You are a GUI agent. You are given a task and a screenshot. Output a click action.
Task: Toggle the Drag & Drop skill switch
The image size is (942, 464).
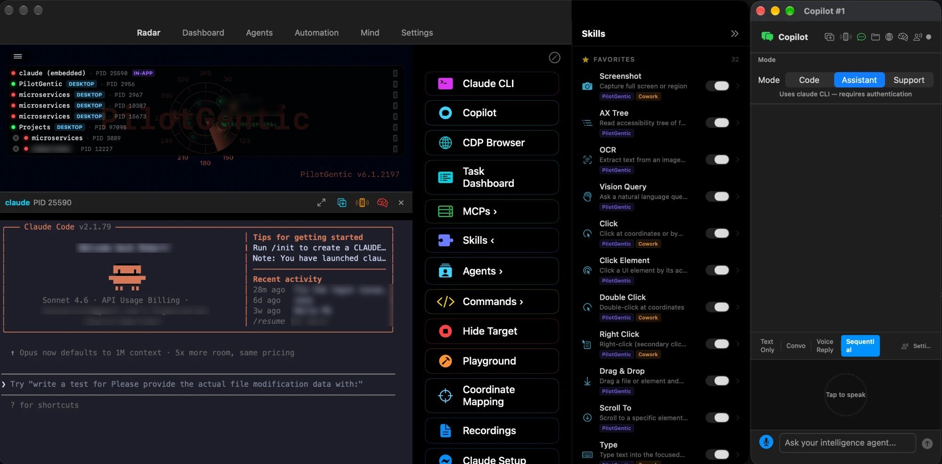[x=717, y=381]
